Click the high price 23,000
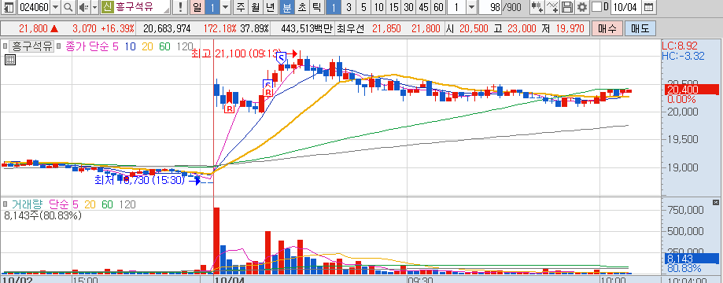This screenshot has width=723, height=283. pos(522,28)
